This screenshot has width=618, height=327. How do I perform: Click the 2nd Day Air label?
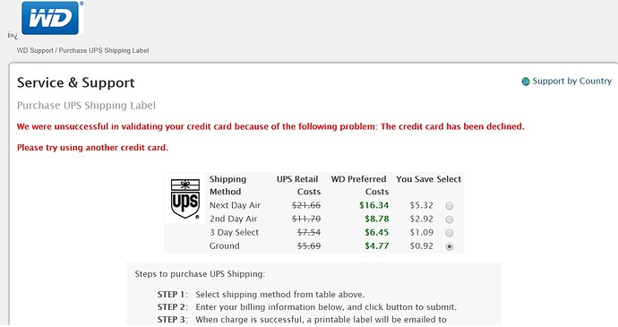234,219
